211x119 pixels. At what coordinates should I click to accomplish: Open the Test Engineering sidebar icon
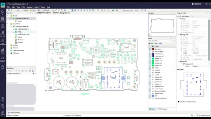(x=3, y=42)
